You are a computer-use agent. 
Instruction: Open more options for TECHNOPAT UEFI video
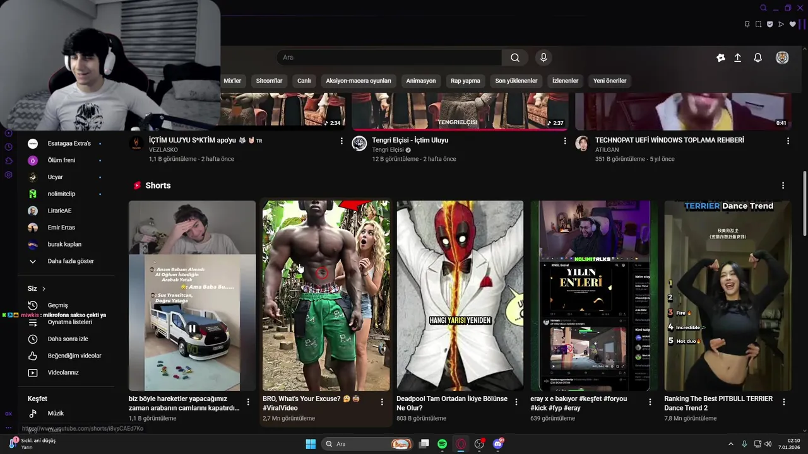tap(788, 141)
